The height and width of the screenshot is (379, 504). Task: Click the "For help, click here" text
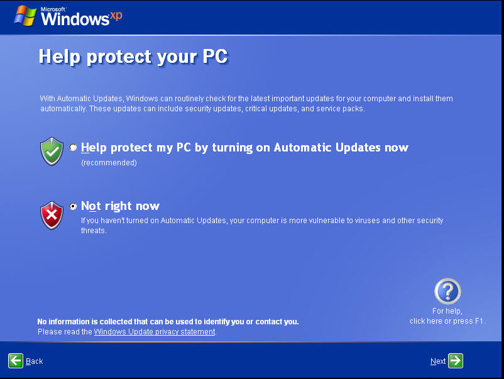pos(447,316)
